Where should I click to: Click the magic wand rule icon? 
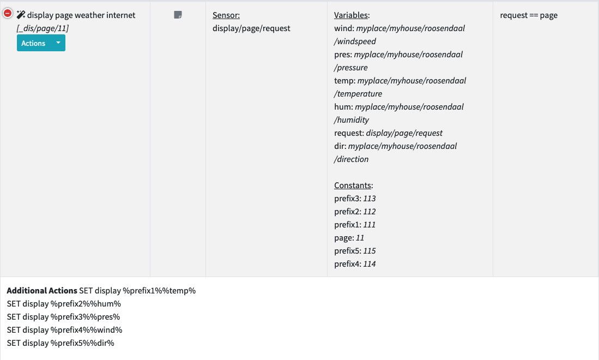click(21, 15)
